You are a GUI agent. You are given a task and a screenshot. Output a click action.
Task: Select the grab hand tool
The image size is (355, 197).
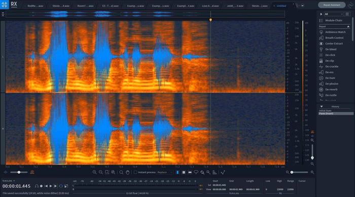point(128,172)
